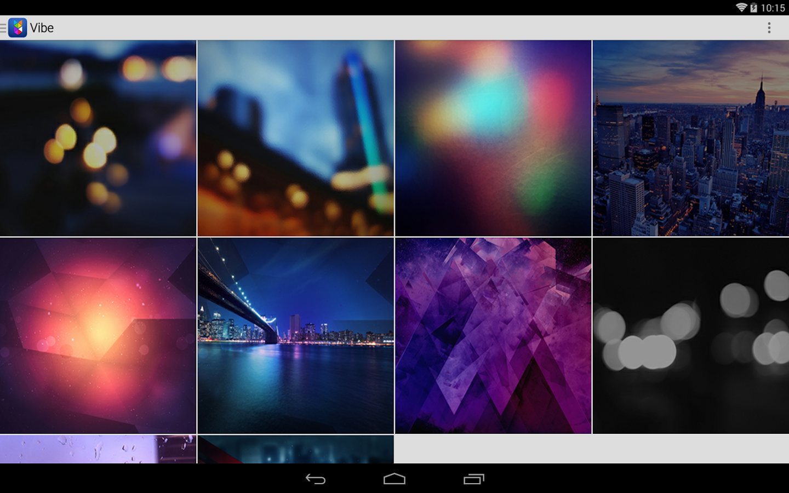Image resolution: width=789 pixels, height=493 pixels.
Task: Tap the Vibe app logo icon
Action: pos(18,28)
